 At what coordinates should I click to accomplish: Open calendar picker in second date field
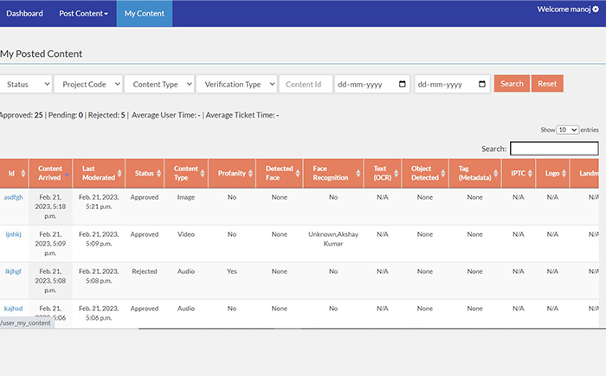[x=481, y=84]
